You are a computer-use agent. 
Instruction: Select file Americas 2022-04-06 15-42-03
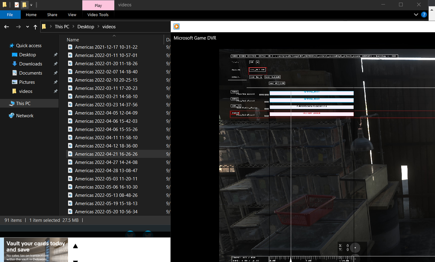[106, 121]
